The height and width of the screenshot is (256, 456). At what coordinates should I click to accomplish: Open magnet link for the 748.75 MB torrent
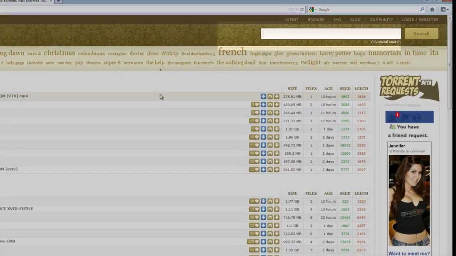coord(270,217)
